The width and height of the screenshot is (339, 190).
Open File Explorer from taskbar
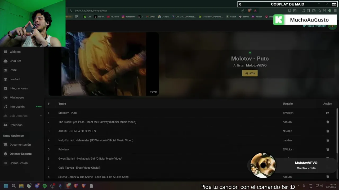click(21, 186)
